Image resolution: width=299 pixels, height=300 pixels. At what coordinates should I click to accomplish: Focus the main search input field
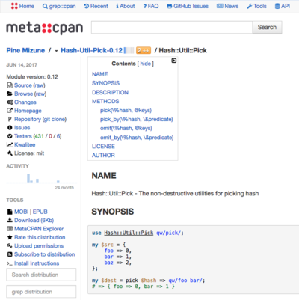click(x=172, y=27)
